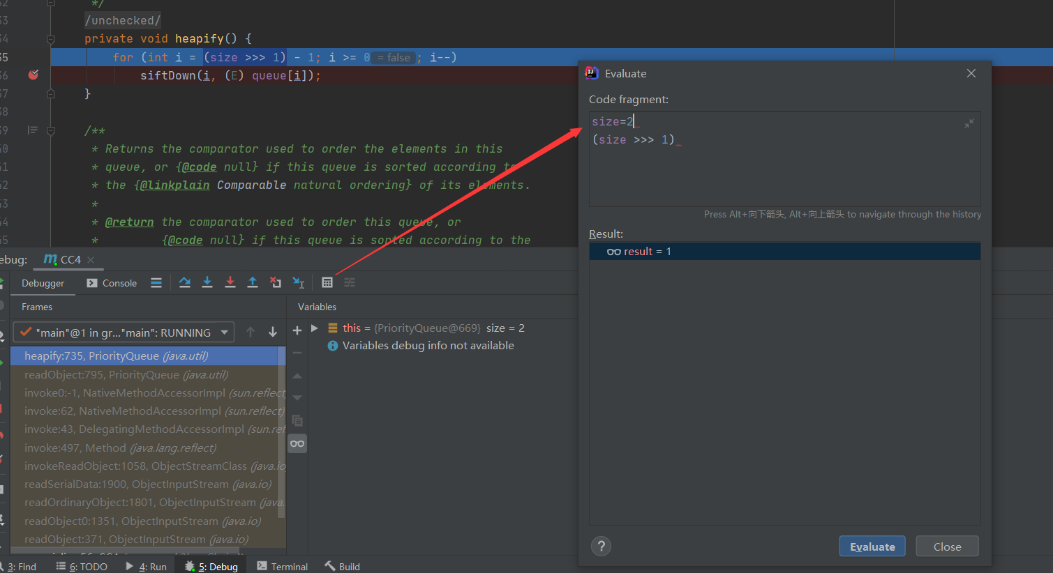Click Step Out debugger icon
The image size is (1053, 573).
click(253, 282)
